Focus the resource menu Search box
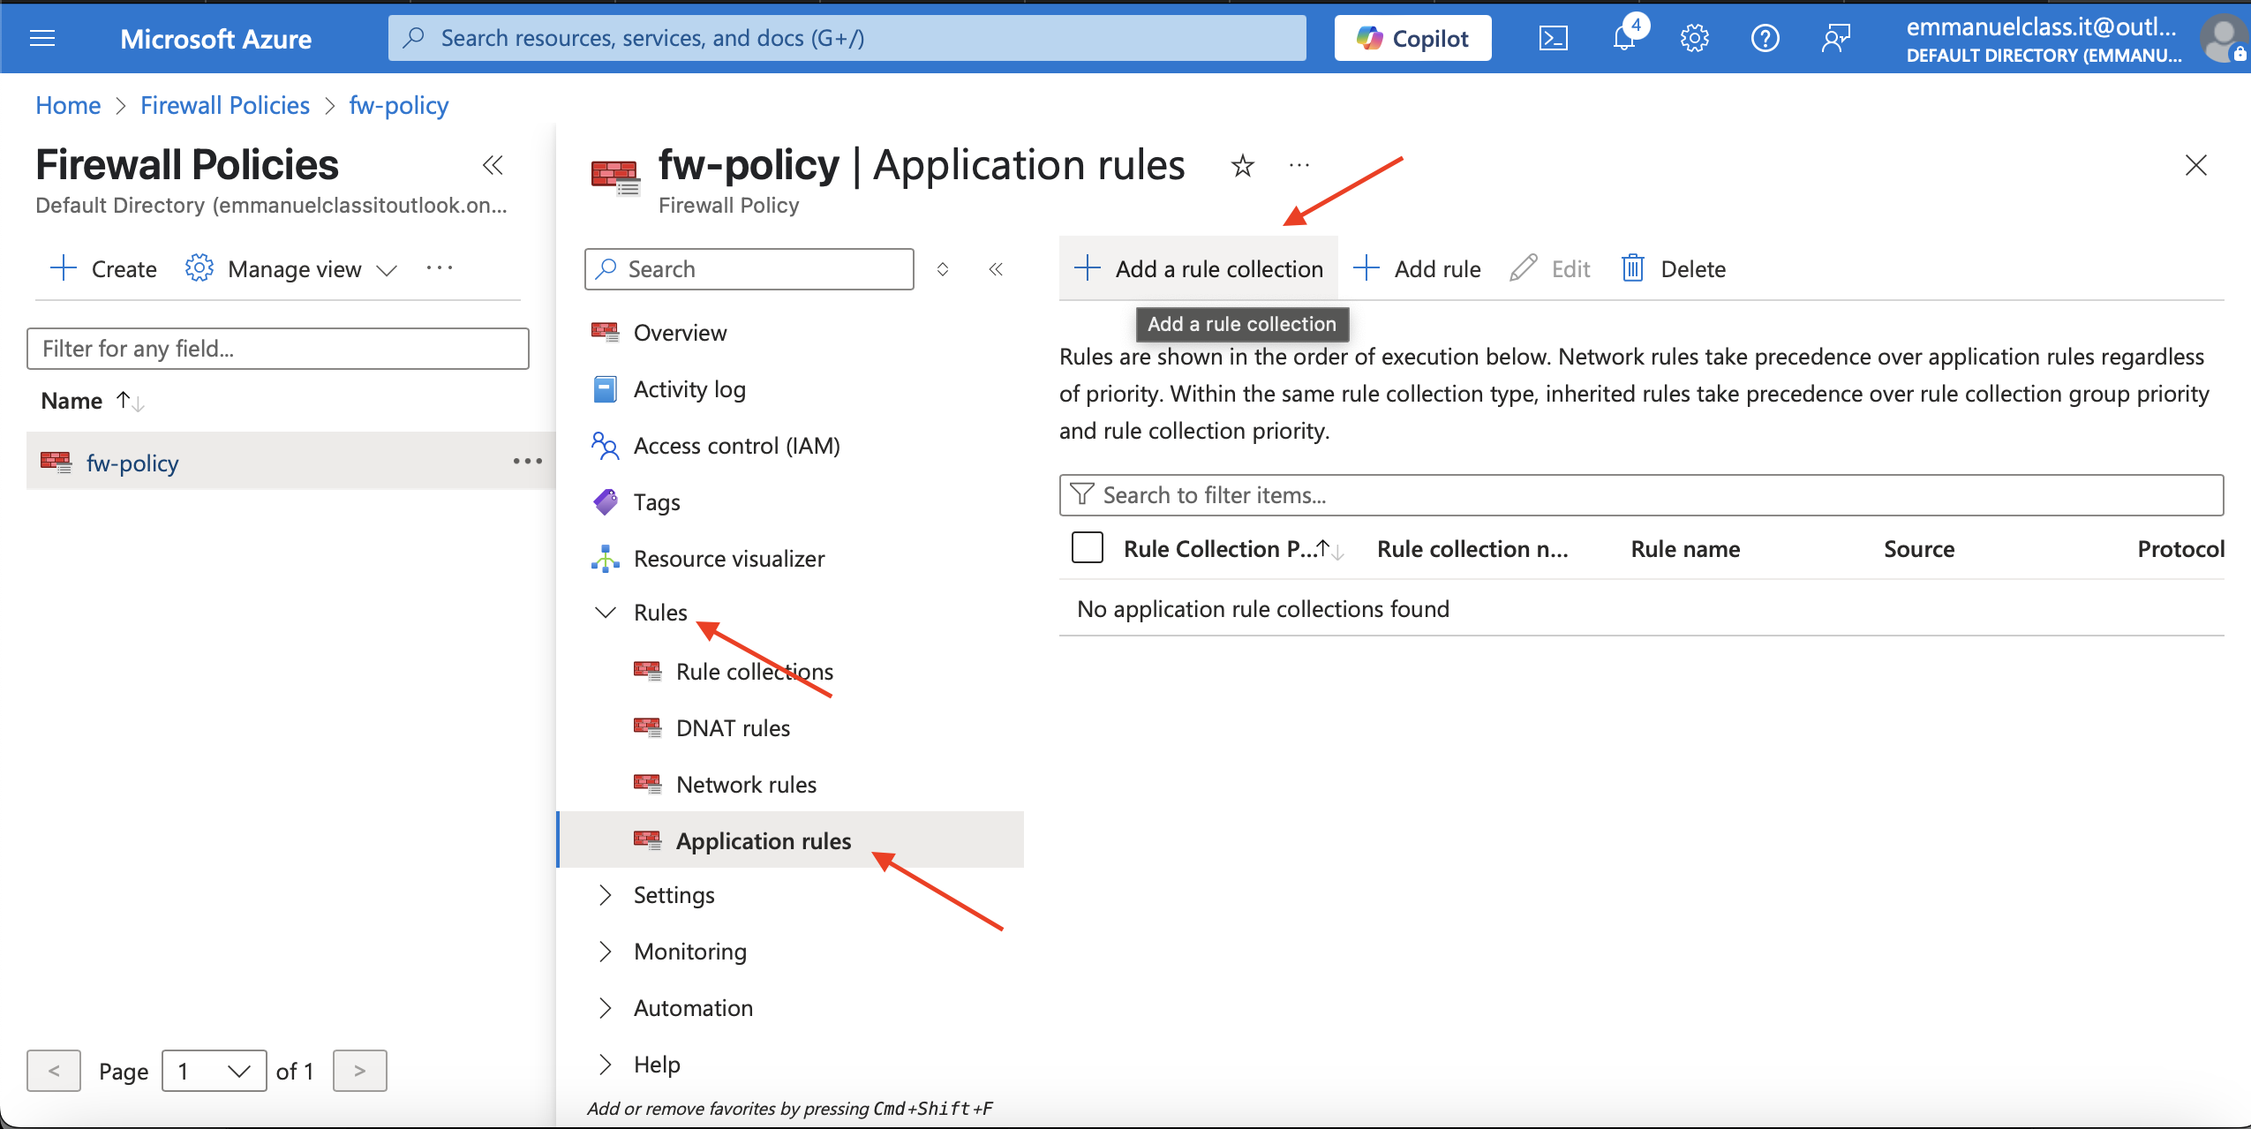 tap(749, 269)
